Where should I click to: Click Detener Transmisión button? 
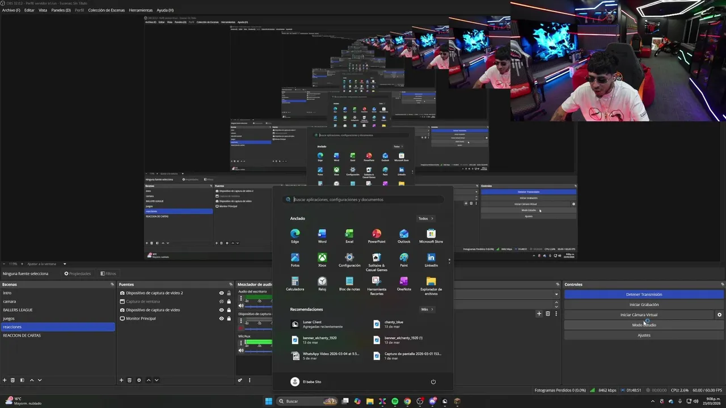pyautogui.click(x=644, y=294)
